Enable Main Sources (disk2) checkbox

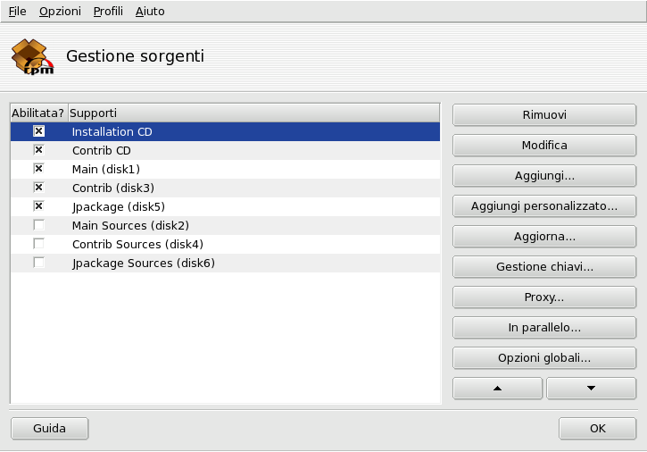tap(38, 225)
